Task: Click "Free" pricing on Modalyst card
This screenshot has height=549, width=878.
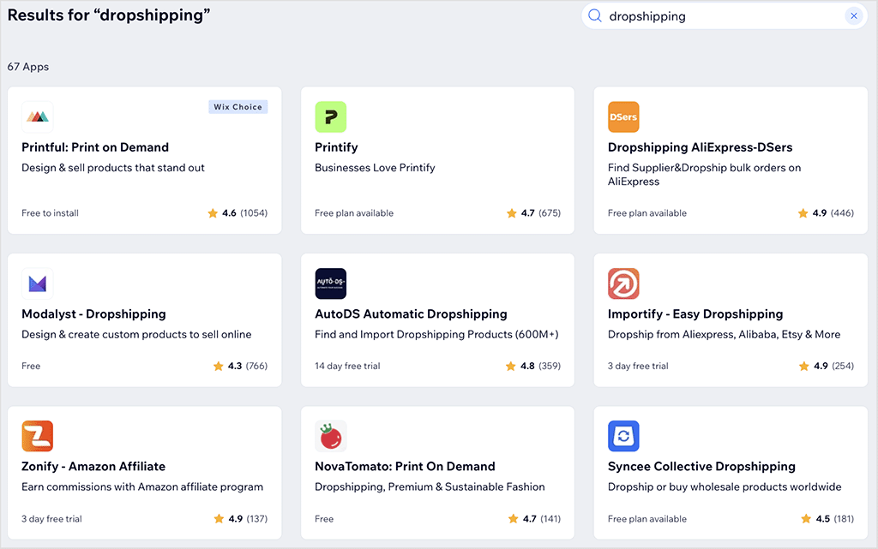Action: [x=31, y=367]
